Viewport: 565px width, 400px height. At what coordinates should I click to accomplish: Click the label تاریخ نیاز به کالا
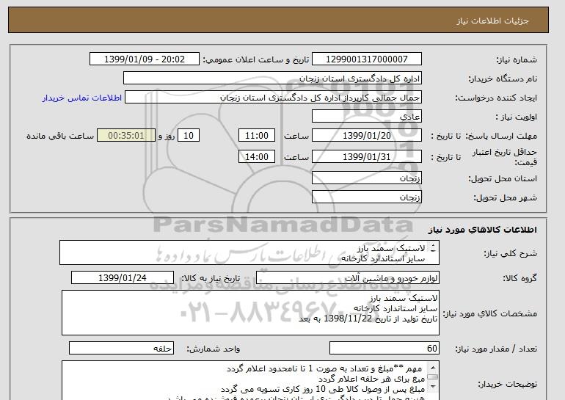[211, 278]
